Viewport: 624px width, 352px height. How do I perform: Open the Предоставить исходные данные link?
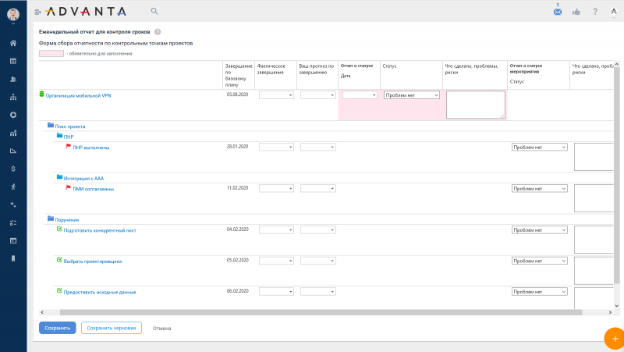[100, 292]
